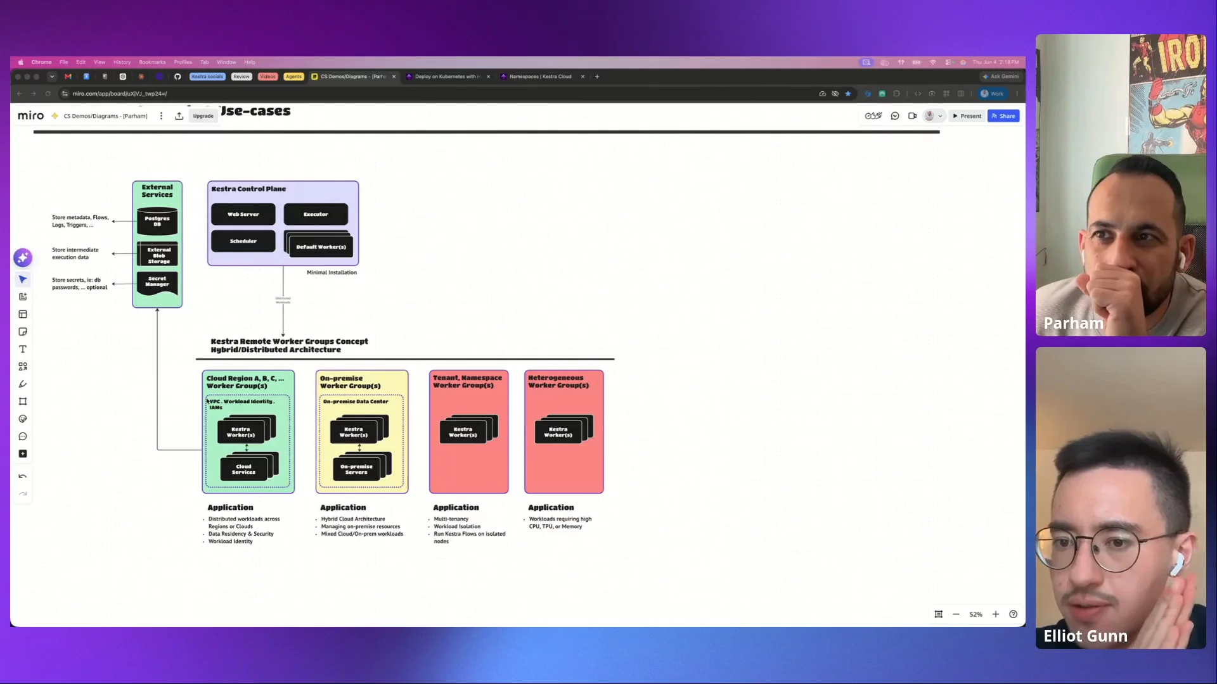Viewport: 1217px width, 684px height.
Task: Open Miro help question mark
Action: pyautogui.click(x=1014, y=614)
